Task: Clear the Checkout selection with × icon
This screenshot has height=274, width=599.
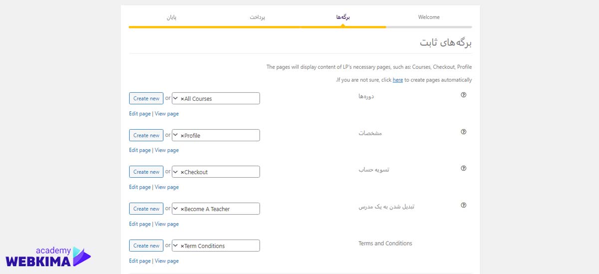Action: [182, 172]
